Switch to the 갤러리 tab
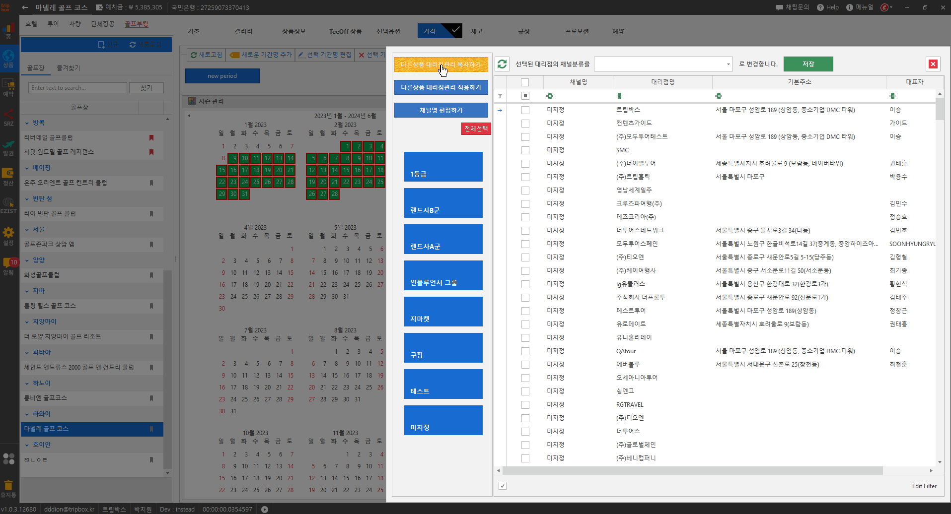This screenshot has height=514, width=951. [244, 31]
